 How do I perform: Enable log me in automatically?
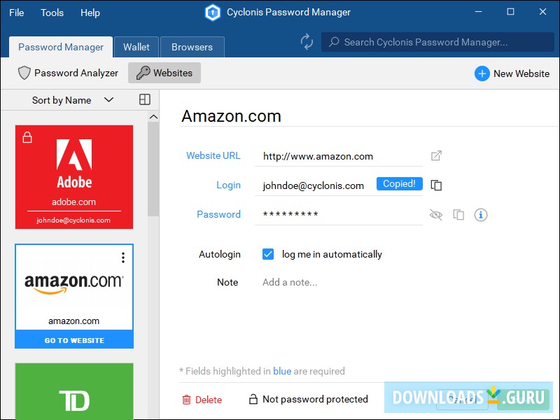tap(268, 254)
